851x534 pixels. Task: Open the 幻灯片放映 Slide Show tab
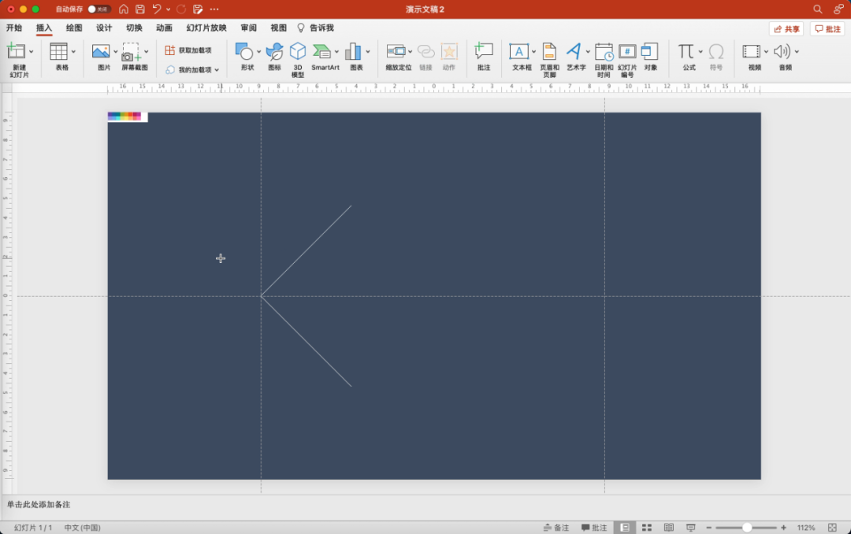coord(206,28)
